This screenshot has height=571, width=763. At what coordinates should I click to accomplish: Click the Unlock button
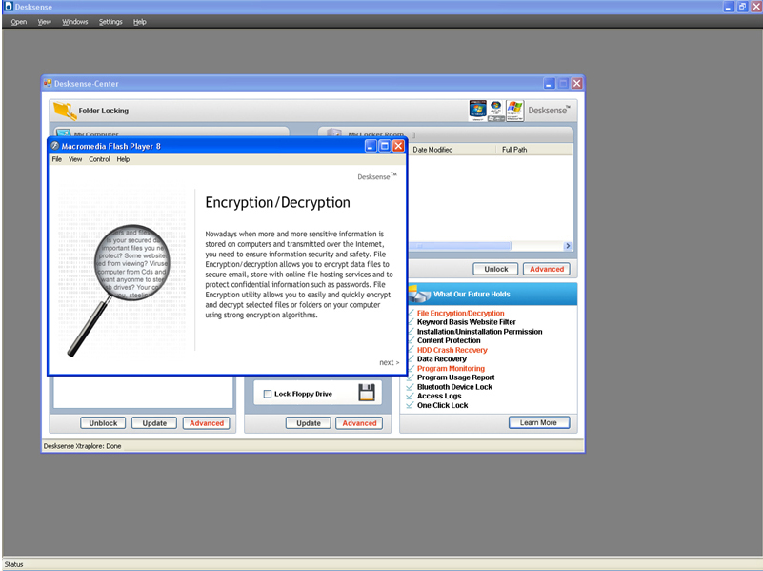496,269
